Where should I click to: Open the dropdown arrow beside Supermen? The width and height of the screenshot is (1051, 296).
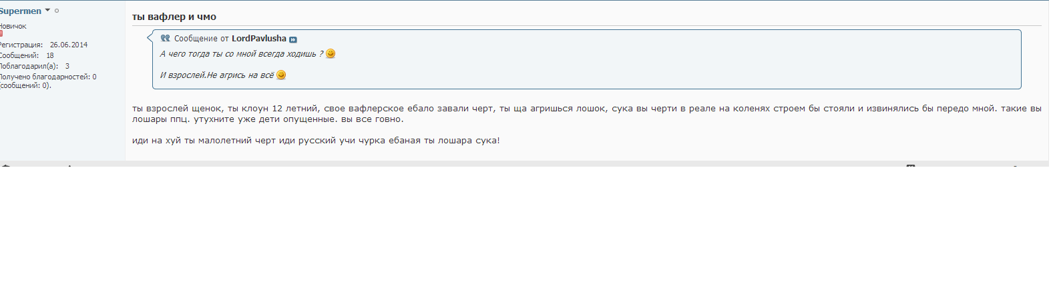click(47, 11)
